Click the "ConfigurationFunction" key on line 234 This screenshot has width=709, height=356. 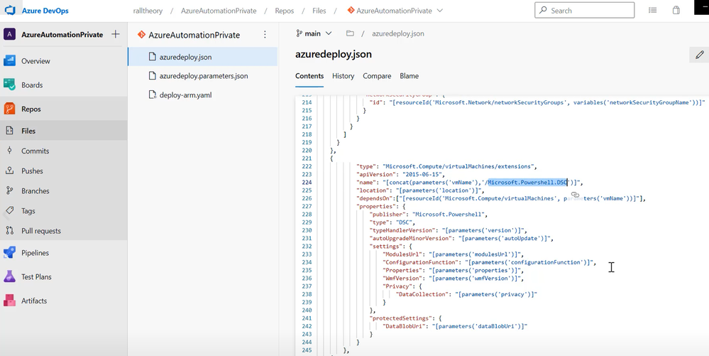click(x=422, y=262)
